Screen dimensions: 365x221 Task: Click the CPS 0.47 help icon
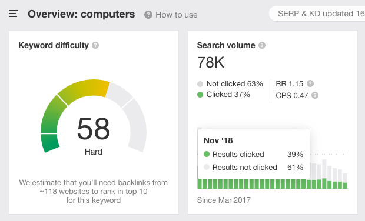pyautogui.click(x=315, y=95)
